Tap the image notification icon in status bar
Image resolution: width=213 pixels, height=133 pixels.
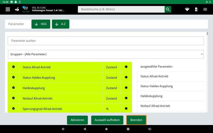[11, 2]
